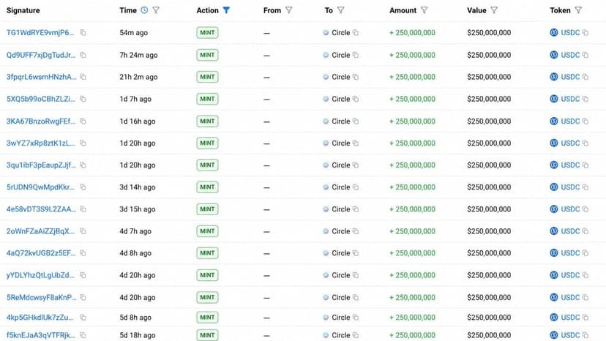Viewport: 606px width, 341px height.
Task: Copy Circle address in 4d 7h ago row
Action: pyautogui.click(x=356, y=231)
